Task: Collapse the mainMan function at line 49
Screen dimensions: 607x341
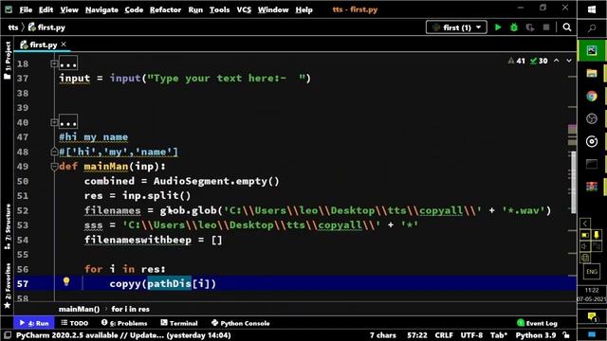Action: (x=54, y=167)
